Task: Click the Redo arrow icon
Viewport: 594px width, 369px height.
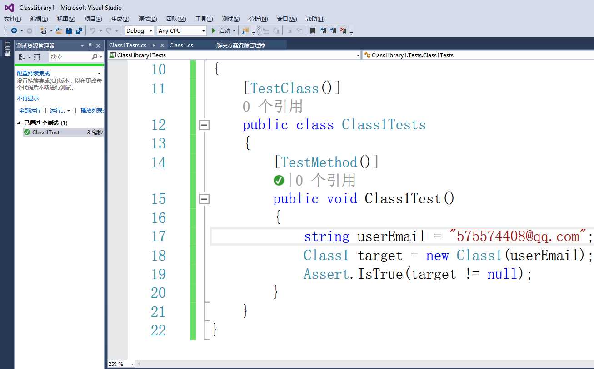Action: coord(108,30)
